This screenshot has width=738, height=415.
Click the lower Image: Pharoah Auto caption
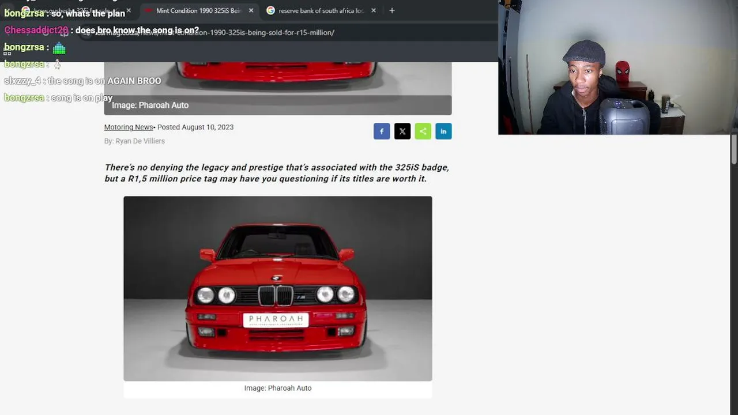(278, 388)
